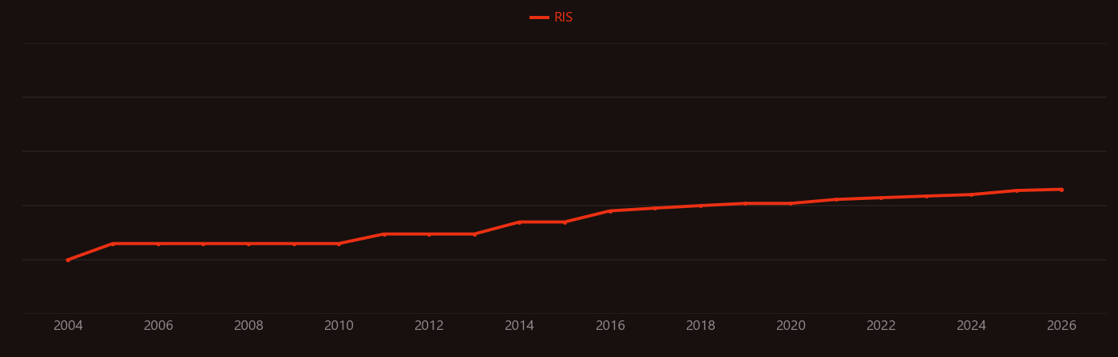1118x357 pixels.
Task: Click the RIS data point at 2020
Action: [791, 203]
